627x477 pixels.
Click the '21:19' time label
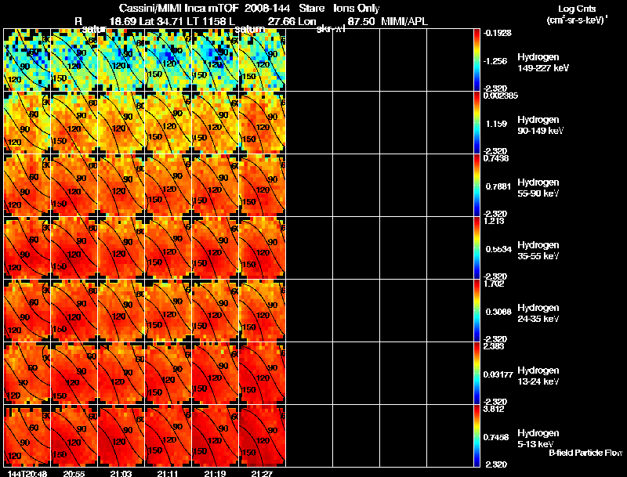coord(213,473)
